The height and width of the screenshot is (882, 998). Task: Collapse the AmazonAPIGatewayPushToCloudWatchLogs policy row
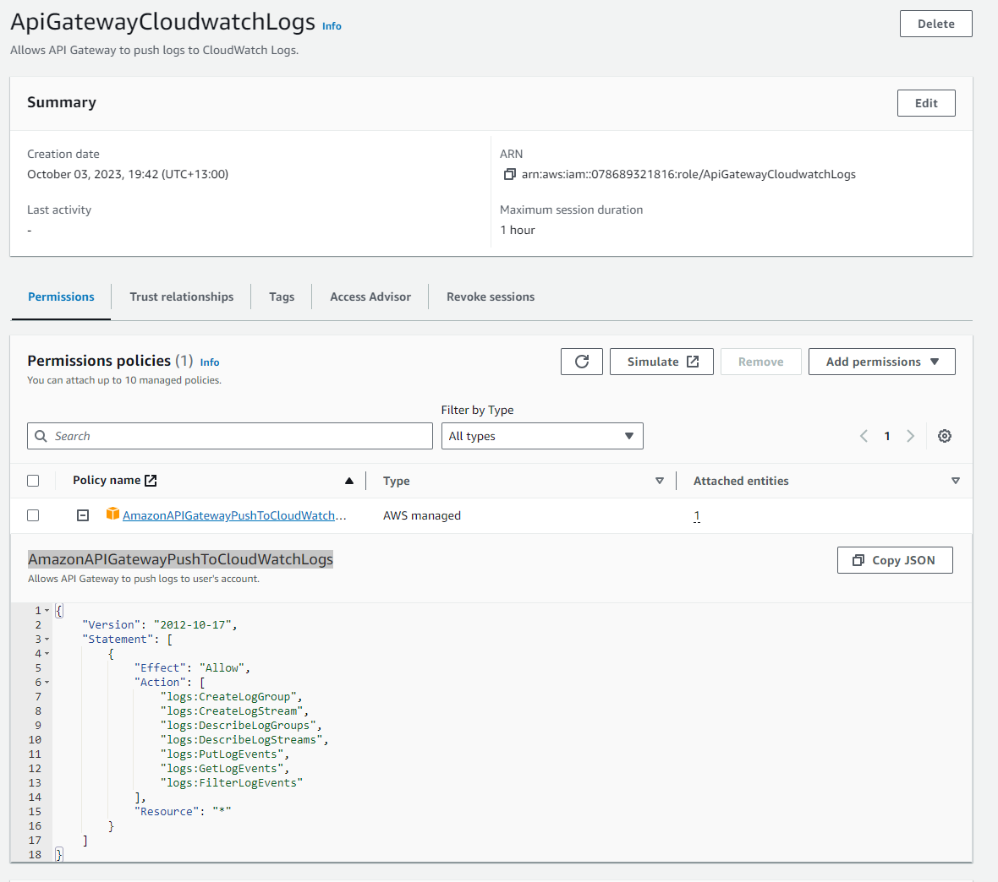click(83, 515)
